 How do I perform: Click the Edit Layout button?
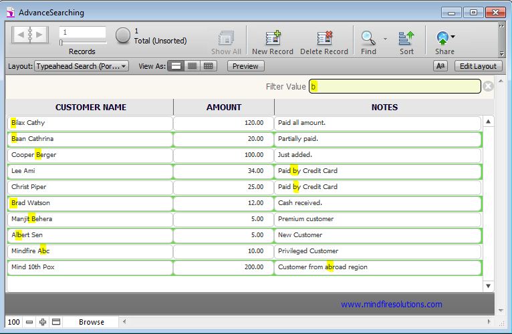(x=478, y=66)
